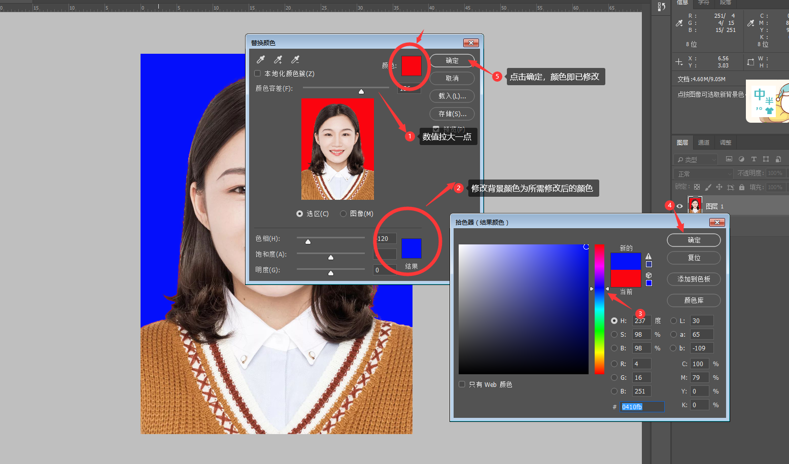
Task: Click the saturation-brightness color field
Action: pyautogui.click(x=524, y=309)
